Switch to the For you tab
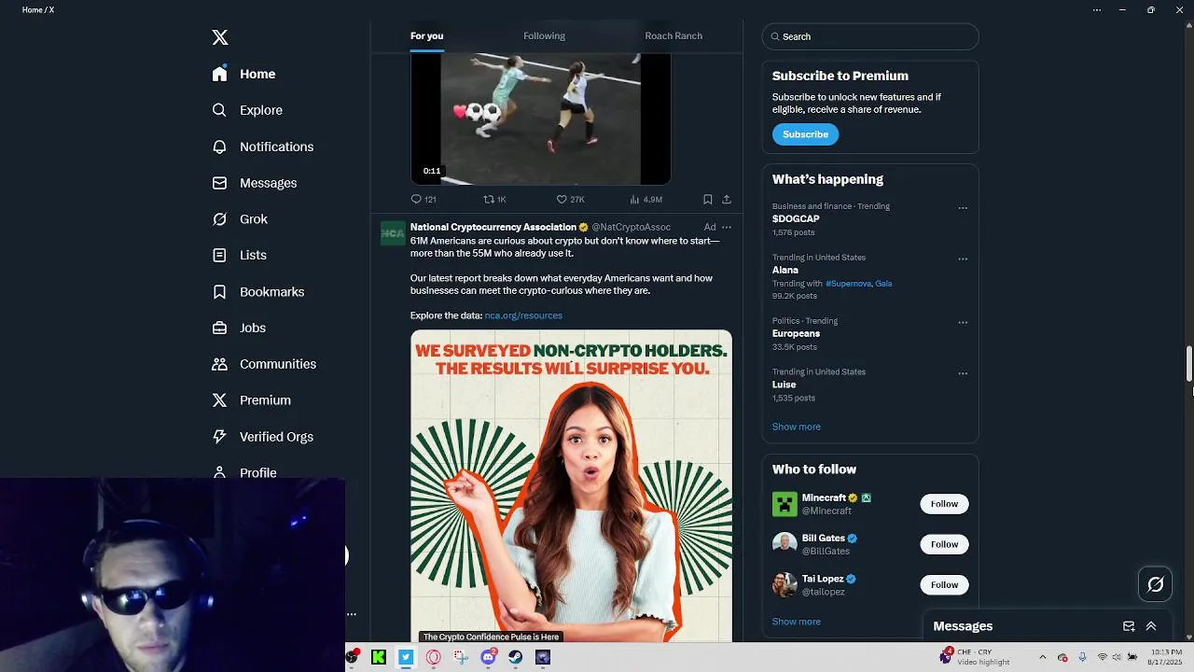This screenshot has height=672, width=1194. [x=426, y=35]
